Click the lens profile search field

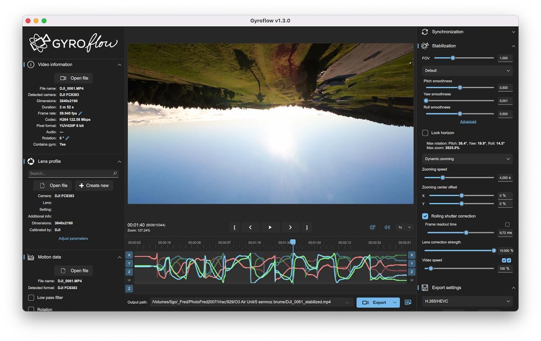coord(73,173)
